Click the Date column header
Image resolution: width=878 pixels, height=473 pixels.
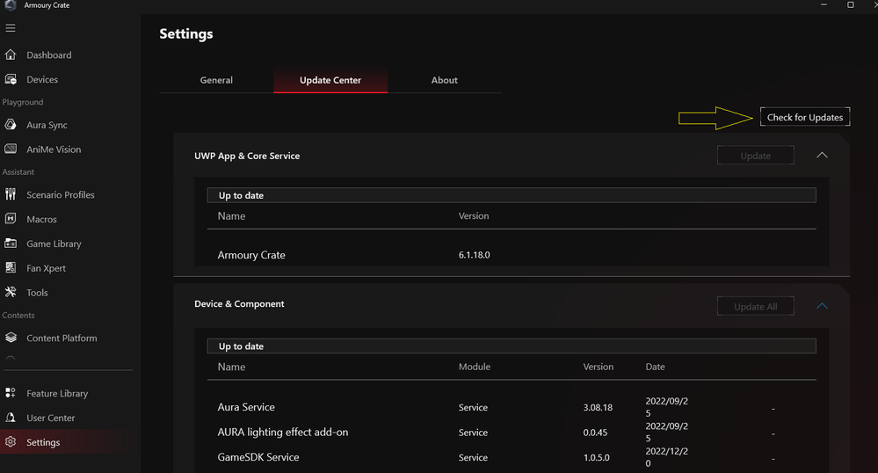(x=655, y=367)
